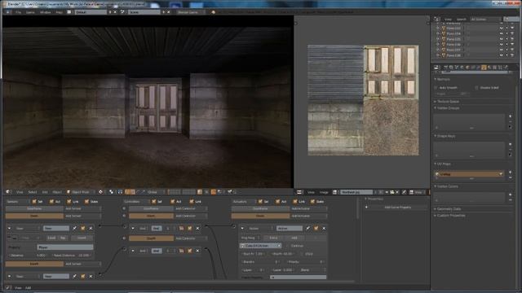Enable Auto Smooth checkbox
The height and width of the screenshot is (293, 522).
436,88
